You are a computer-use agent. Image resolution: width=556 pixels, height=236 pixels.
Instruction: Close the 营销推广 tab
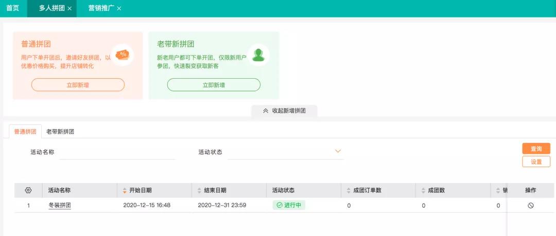point(119,9)
